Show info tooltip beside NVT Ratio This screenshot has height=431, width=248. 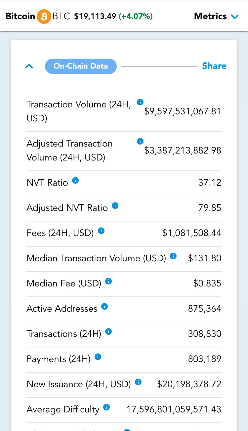(x=75, y=180)
